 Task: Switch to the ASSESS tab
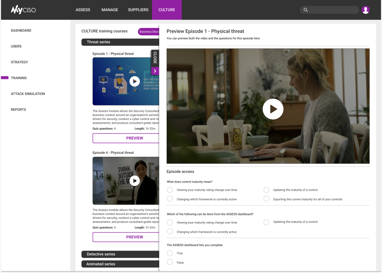(83, 10)
